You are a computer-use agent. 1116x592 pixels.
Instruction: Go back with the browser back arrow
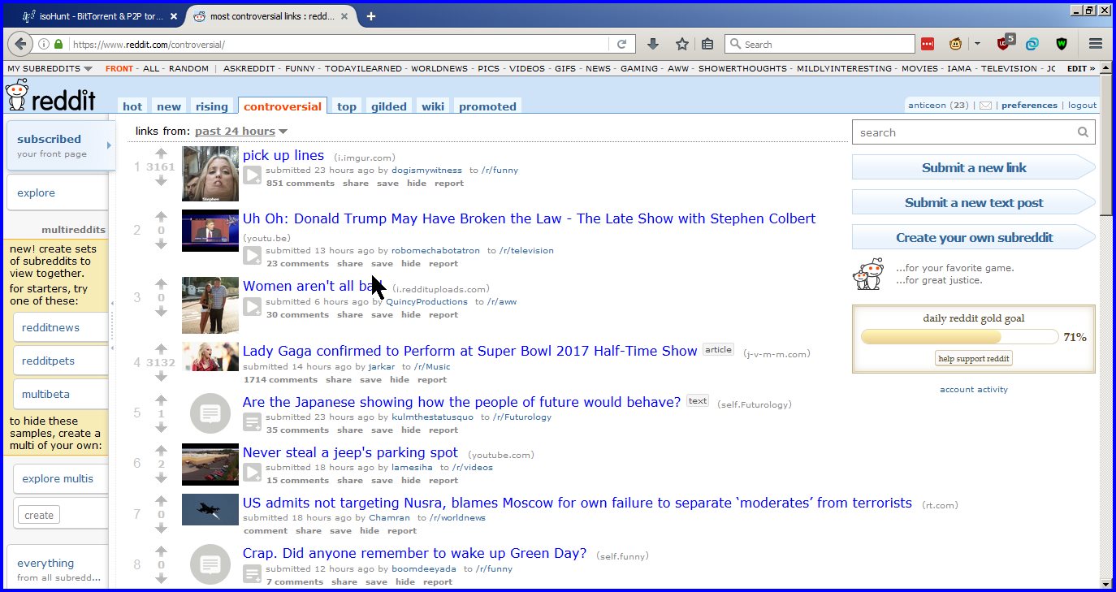click(x=20, y=44)
